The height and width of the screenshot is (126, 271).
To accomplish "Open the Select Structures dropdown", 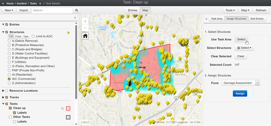I will pyautogui.click(x=244, y=48).
